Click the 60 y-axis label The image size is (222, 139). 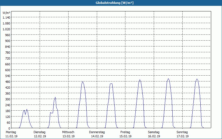click(x=9, y=122)
